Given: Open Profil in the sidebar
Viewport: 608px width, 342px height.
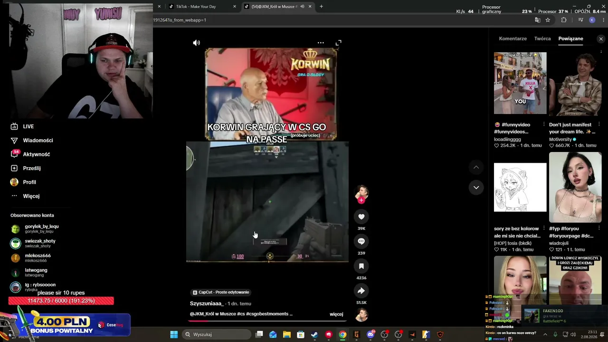Looking at the screenshot, I should coord(23,182).
